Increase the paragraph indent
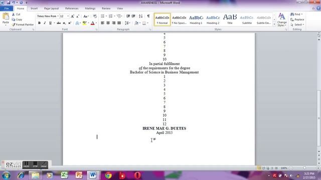The image size is (321, 180). point(133,16)
